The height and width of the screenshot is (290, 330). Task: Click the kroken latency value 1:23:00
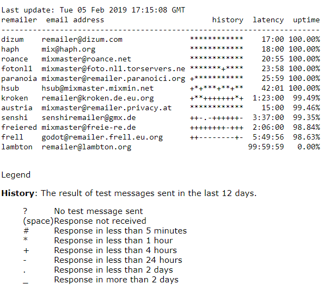tap(268, 98)
